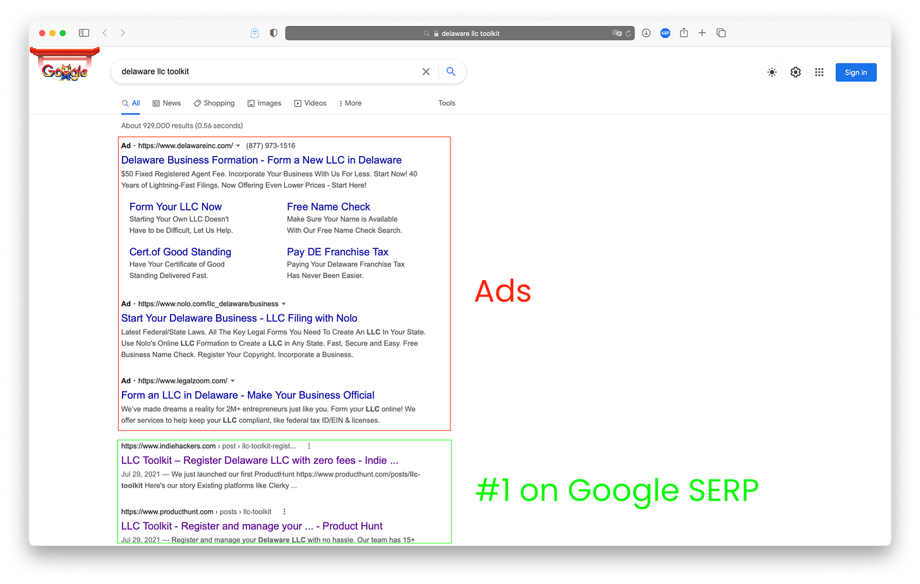Image resolution: width=920 pixels, height=584 pixels.
Task: Click the https://www.indiehackers.com breadcrumb URL
Action: [168, 446]
